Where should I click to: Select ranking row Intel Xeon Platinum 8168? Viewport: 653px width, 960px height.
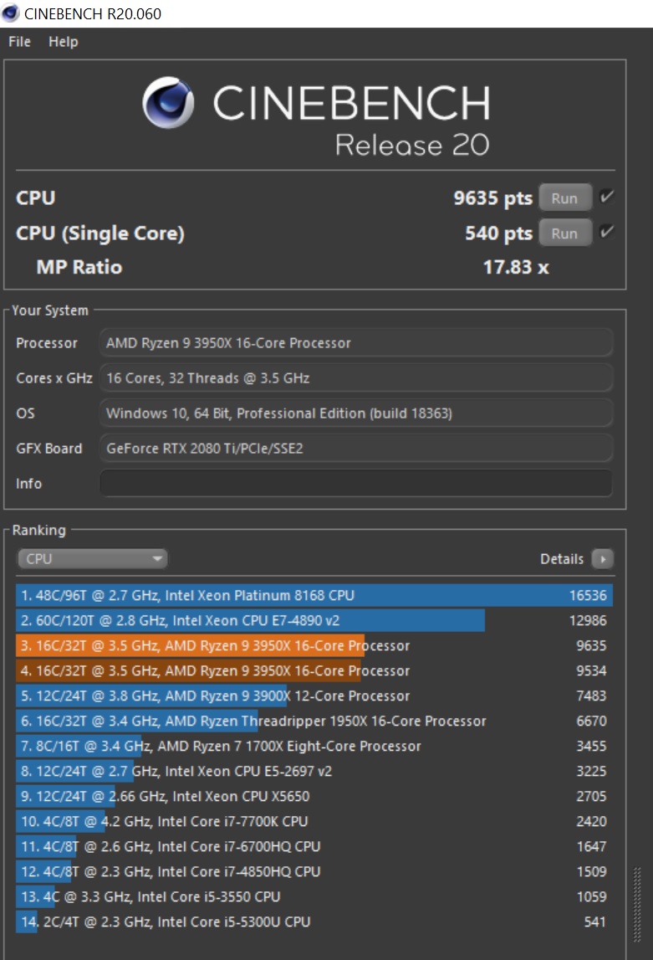314,595
